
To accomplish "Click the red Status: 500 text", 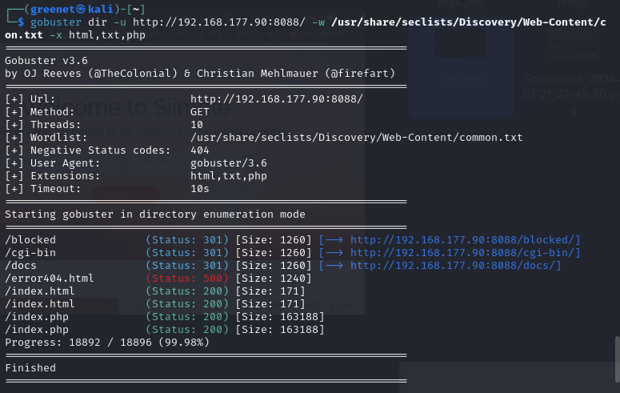I will (187, 279).
